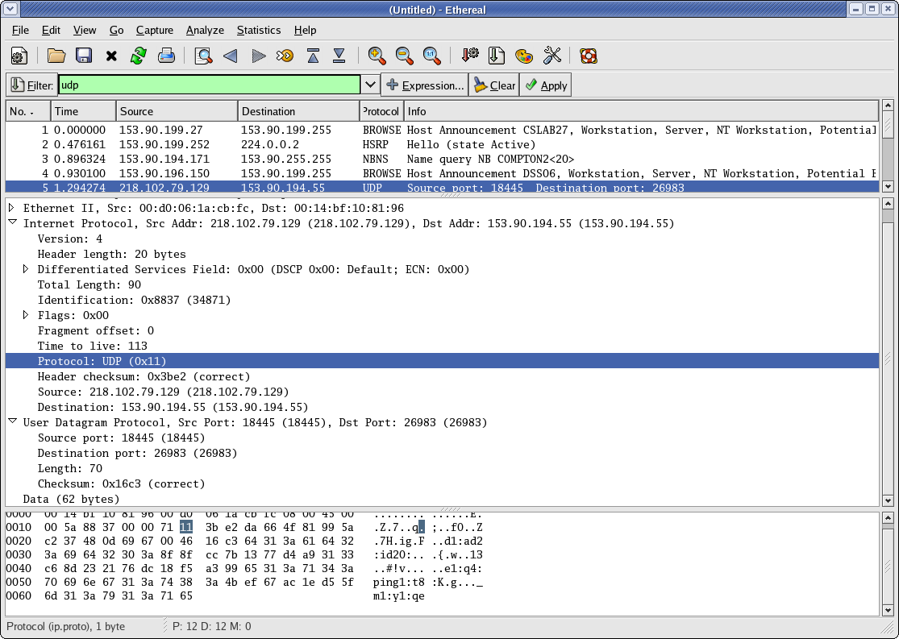Go back in packet history
This screenshot has height=639, width=899.
click(x=231, y=56)
